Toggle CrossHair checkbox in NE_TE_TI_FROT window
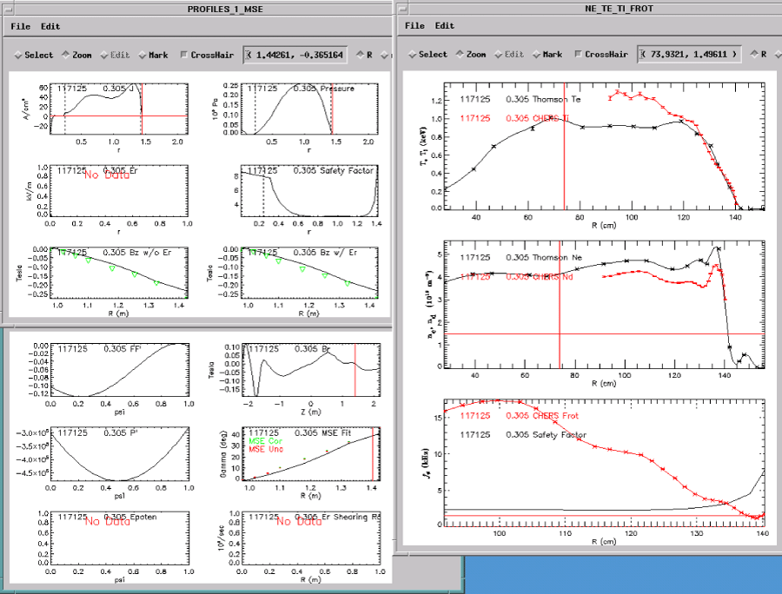Image resolution: width=782 pixels, height=594 pixels. pos(579,54)
